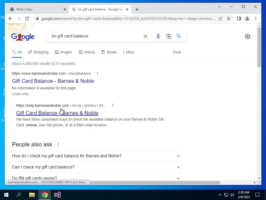The height and width of the screenshot is (200, 266).
Task: Open network status in system tray
Action: [226, 195]
